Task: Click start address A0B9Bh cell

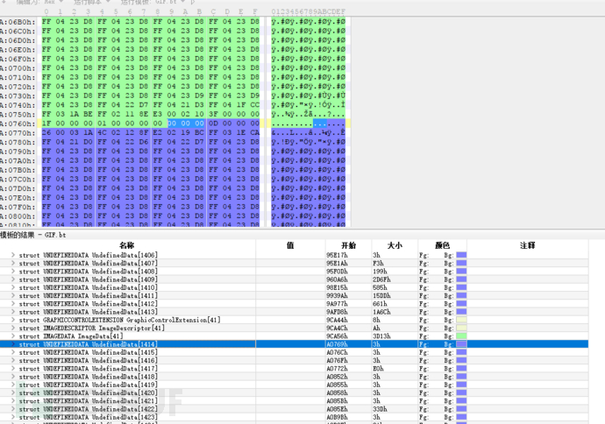Action: 338,417
